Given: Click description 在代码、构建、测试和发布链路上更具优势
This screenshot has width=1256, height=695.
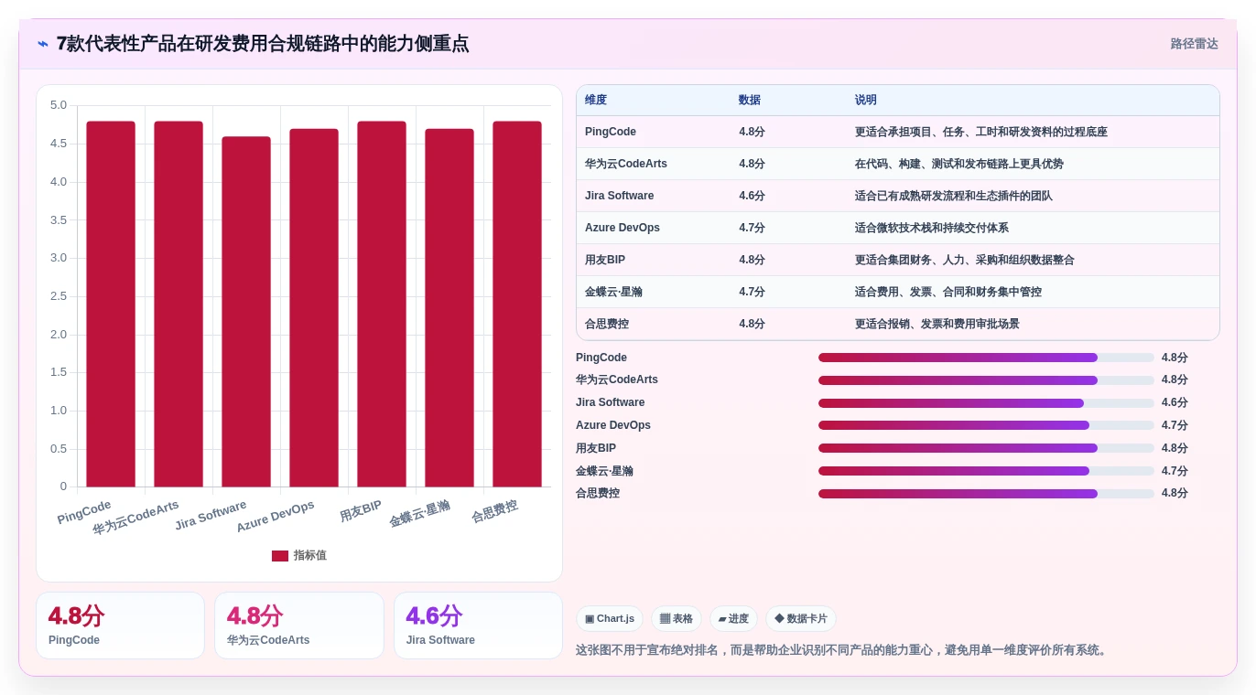Looking at the screenshot, I should pos(959,164).
